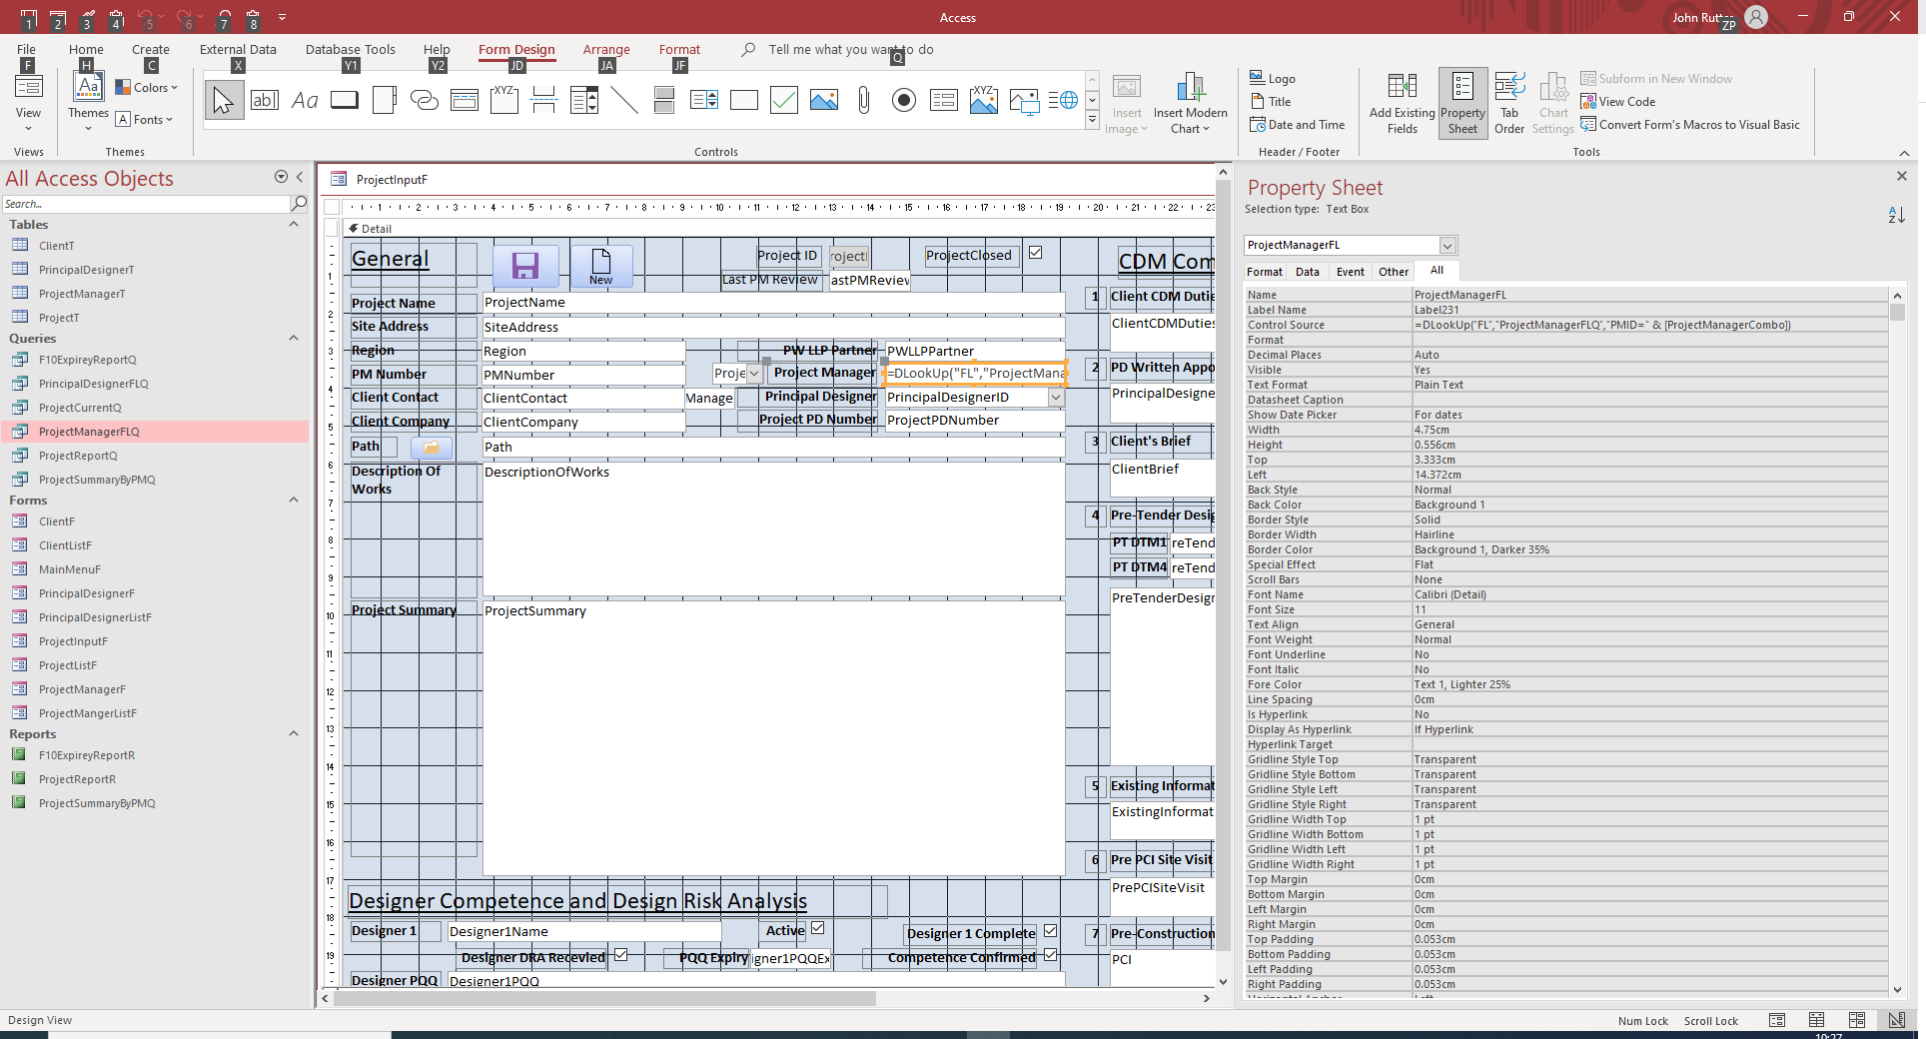Viewport: 1926px width, 1039px height.
Task: Pick the Subform/Subreport control
Action: coord(944,100)
